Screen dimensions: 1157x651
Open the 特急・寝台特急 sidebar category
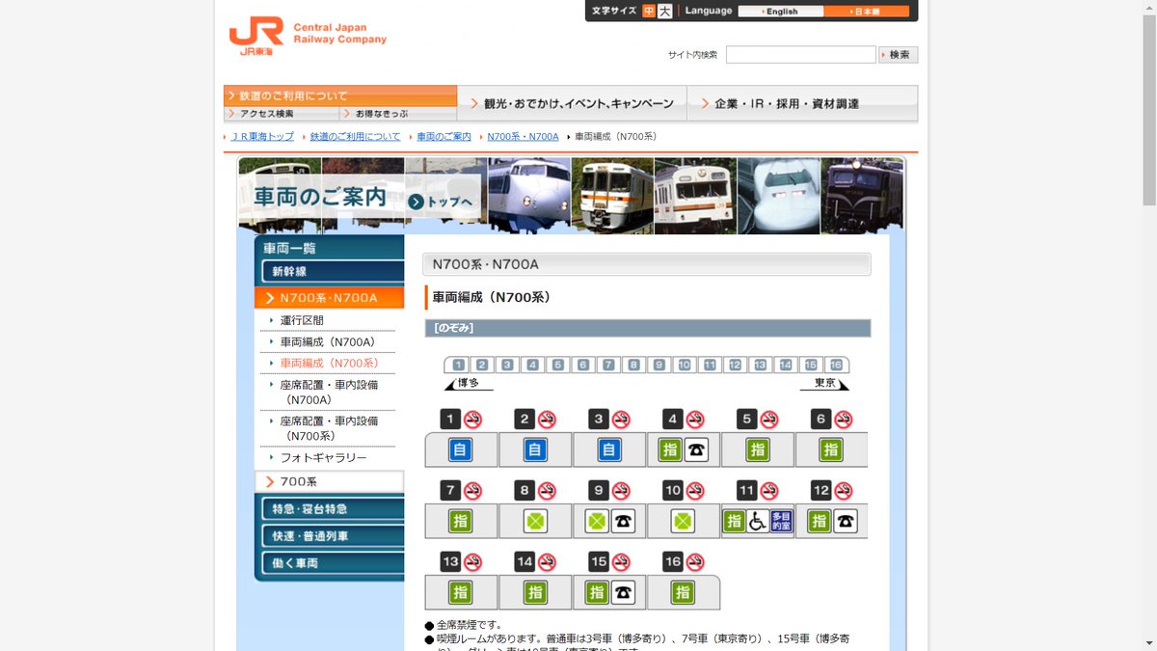(333, 508)
